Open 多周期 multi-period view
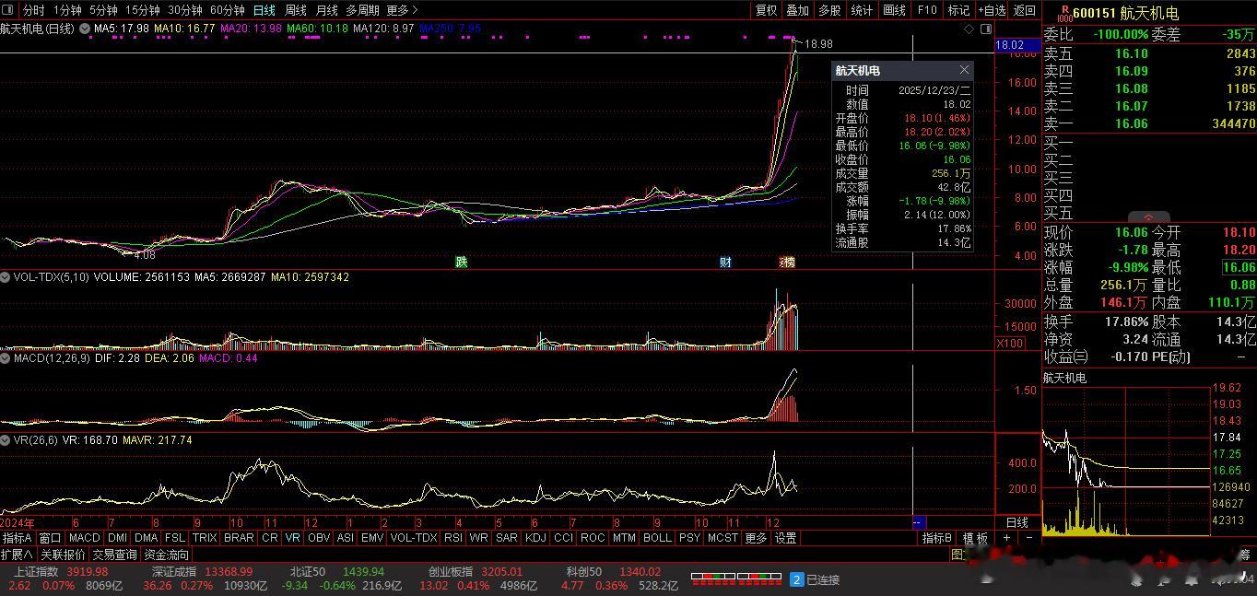Screen dimensions: 1257x596 tap(363, 10)
